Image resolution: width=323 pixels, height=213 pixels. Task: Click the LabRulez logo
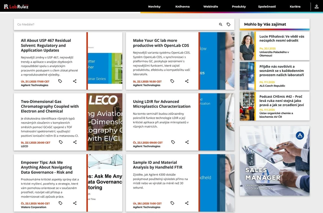tap(16, 7)
